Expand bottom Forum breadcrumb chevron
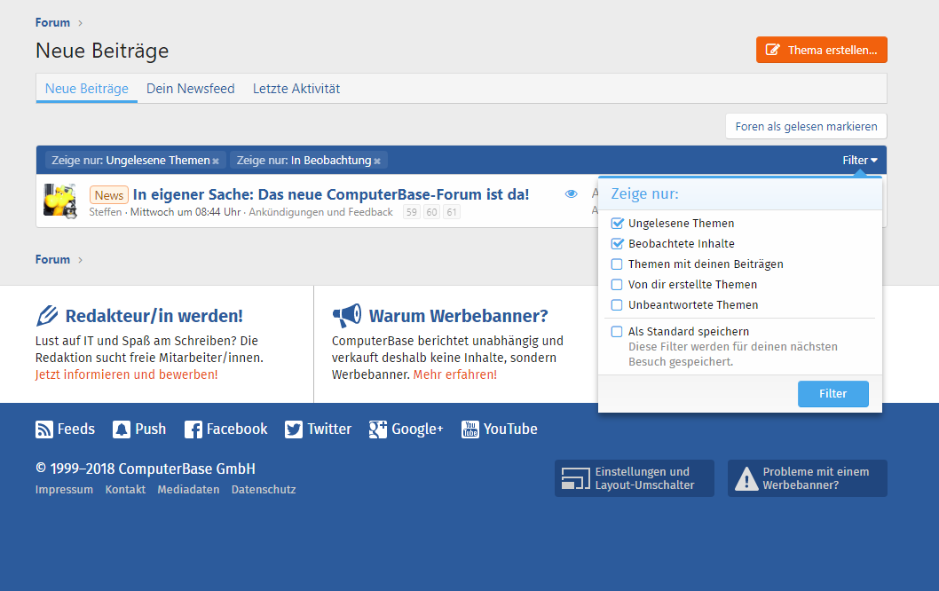The image size is (939, 591). pyautogui.click(x=80, y=260)
